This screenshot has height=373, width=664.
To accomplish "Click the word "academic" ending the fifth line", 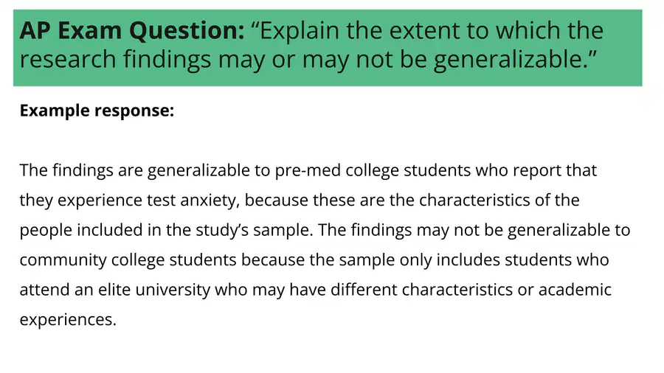I will click(575, 290).
